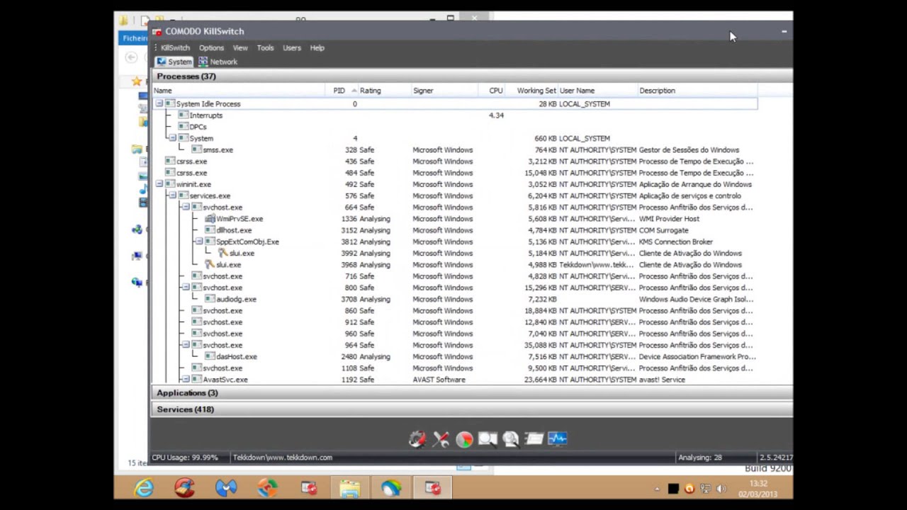Viewport: 907px width, 510px height.
Task: Sort by the Rating column header
Action: [385, 91]
